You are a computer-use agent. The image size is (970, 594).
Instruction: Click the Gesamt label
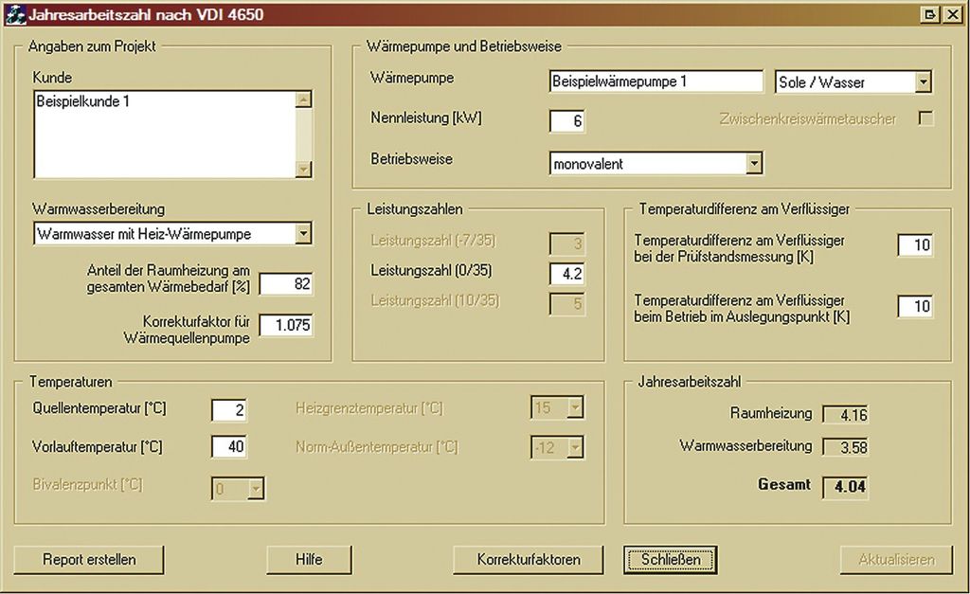[783, 484]
